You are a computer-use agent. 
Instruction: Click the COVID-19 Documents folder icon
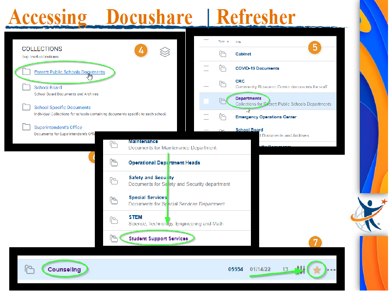point(223,68)
